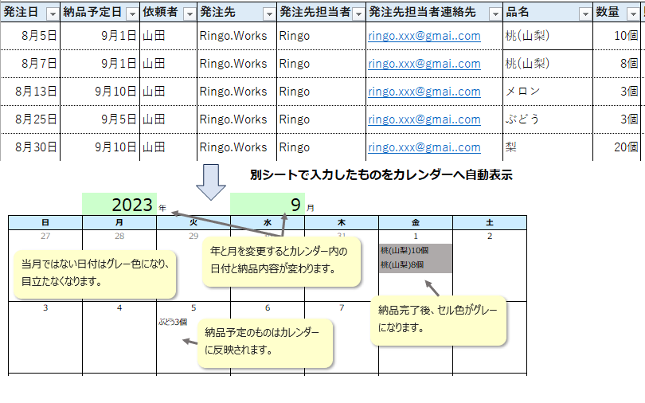This screenshot has height=403, width=645.
Task: Select cell 8月25日 in 発注日 column
Action: click(x=30, y=119)
